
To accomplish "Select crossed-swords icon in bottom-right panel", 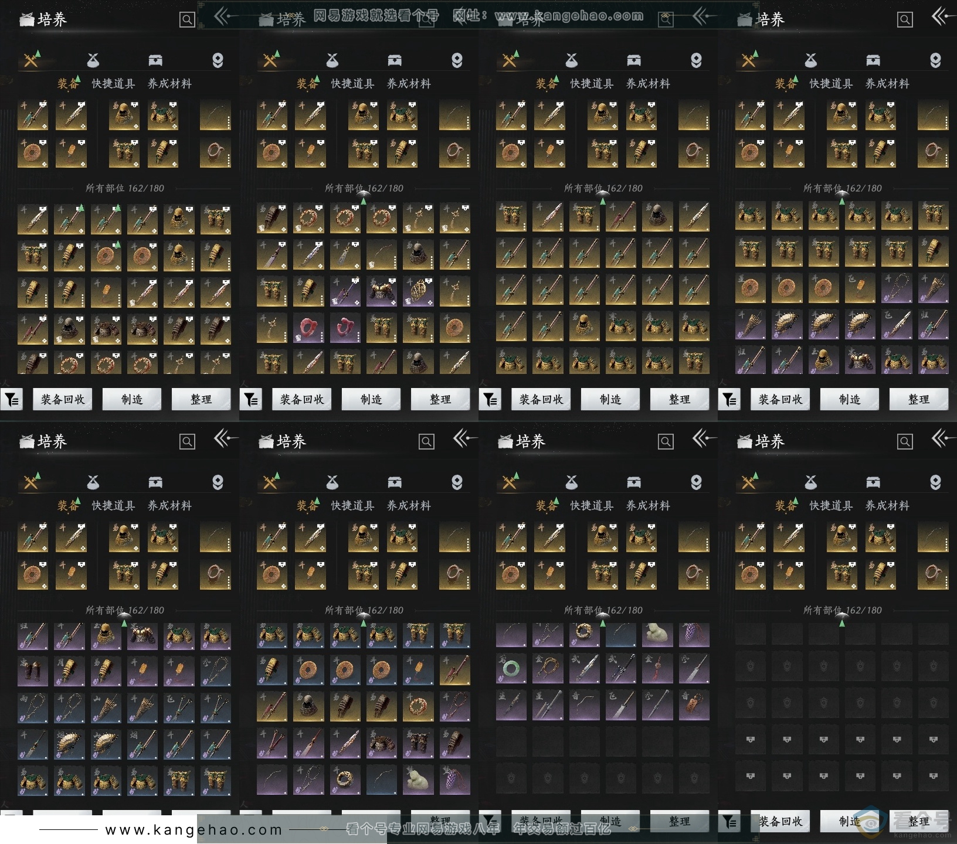I will (748, 482).
